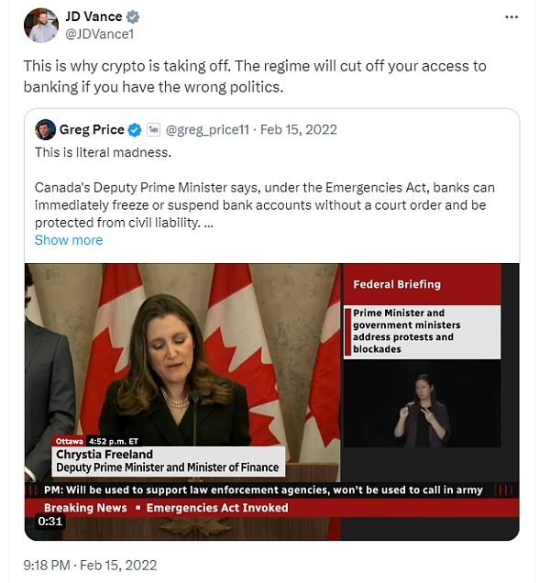Expand the quoted tweet with Show more
The height and width of the screenshot is (583, 550).
(69, 240)
